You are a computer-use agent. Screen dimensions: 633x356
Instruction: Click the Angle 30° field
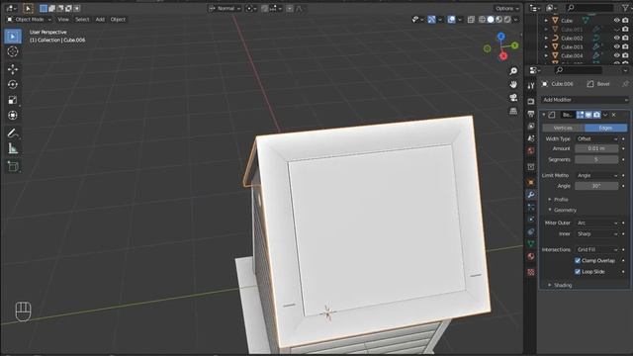coord(596,186)
